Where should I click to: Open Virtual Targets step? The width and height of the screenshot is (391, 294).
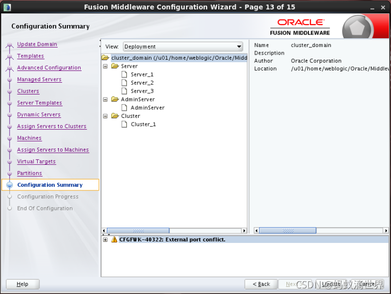pyautogui.click(x=36, y=161)
